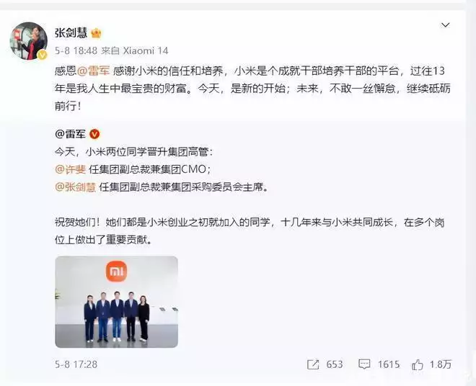
Task: Open the @雷军 mention in post text
Action: coord(93,71)
